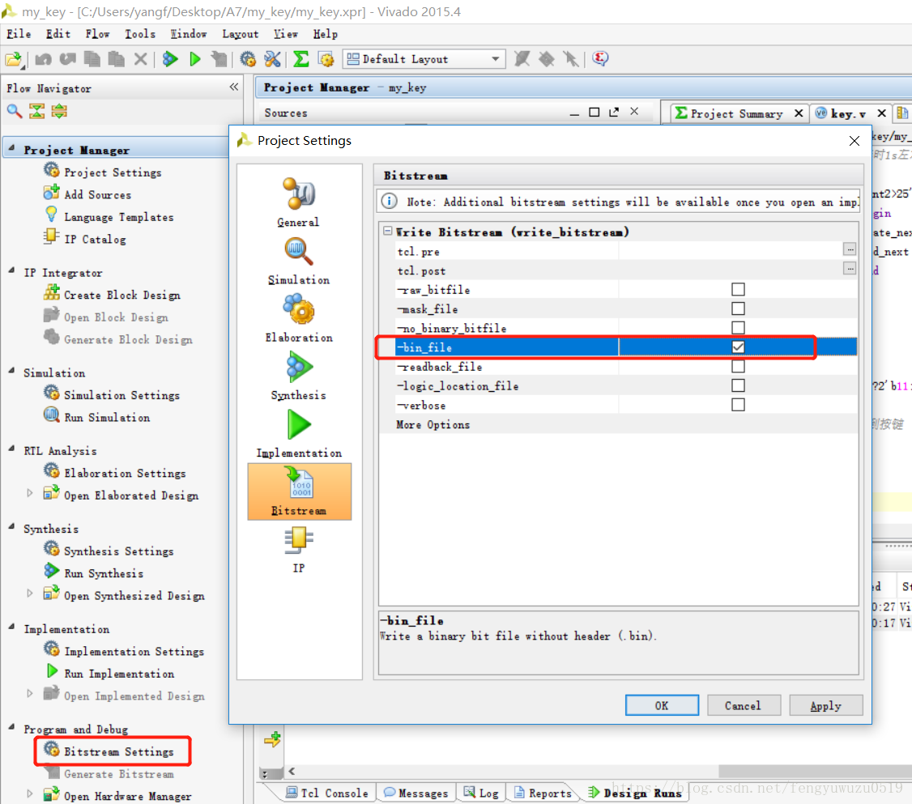Switch to key.v editor tab
This screenshot has height=804, width=912.
tap(849, 113)
